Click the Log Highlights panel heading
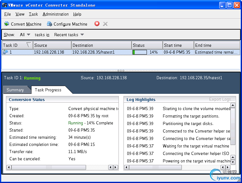This screenshot has width=242, height=183. click(141, 100)
